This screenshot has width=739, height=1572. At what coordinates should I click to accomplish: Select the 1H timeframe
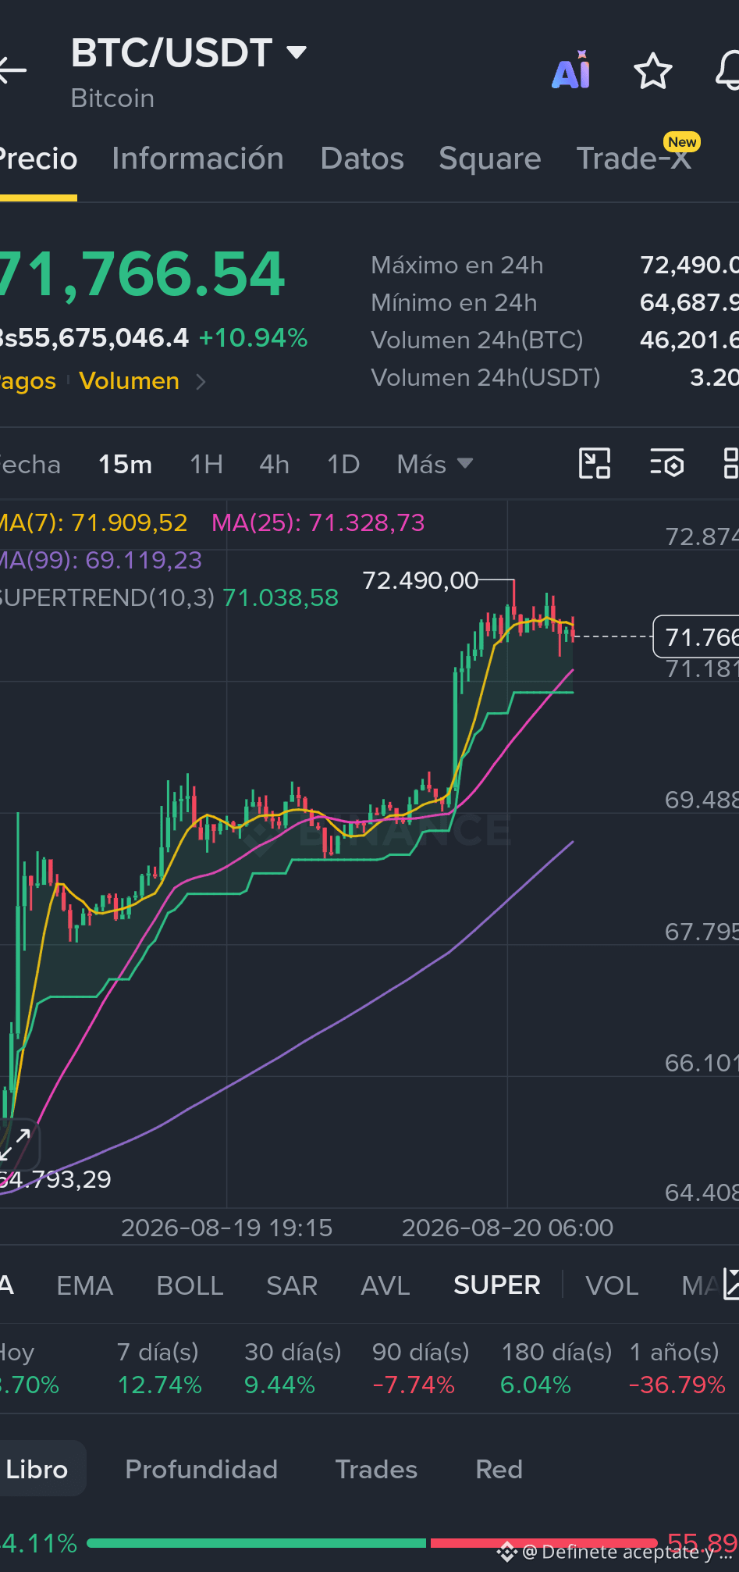tap(207, 465)
